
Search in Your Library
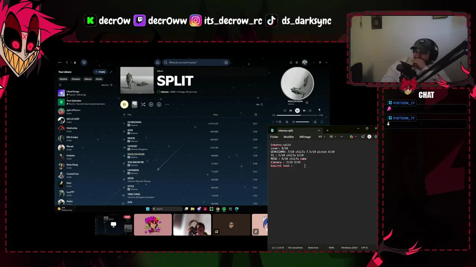coord(60,85)
